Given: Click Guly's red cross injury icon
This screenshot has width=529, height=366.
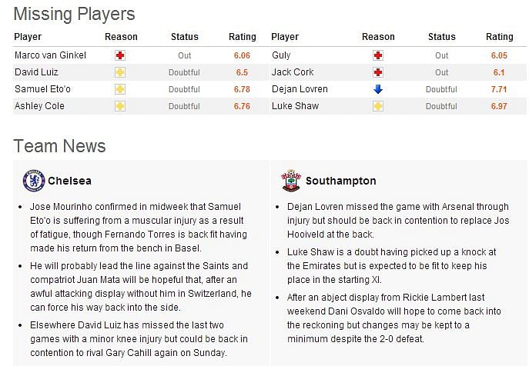Looking at the screenshot, I should [x=378, y=55].
